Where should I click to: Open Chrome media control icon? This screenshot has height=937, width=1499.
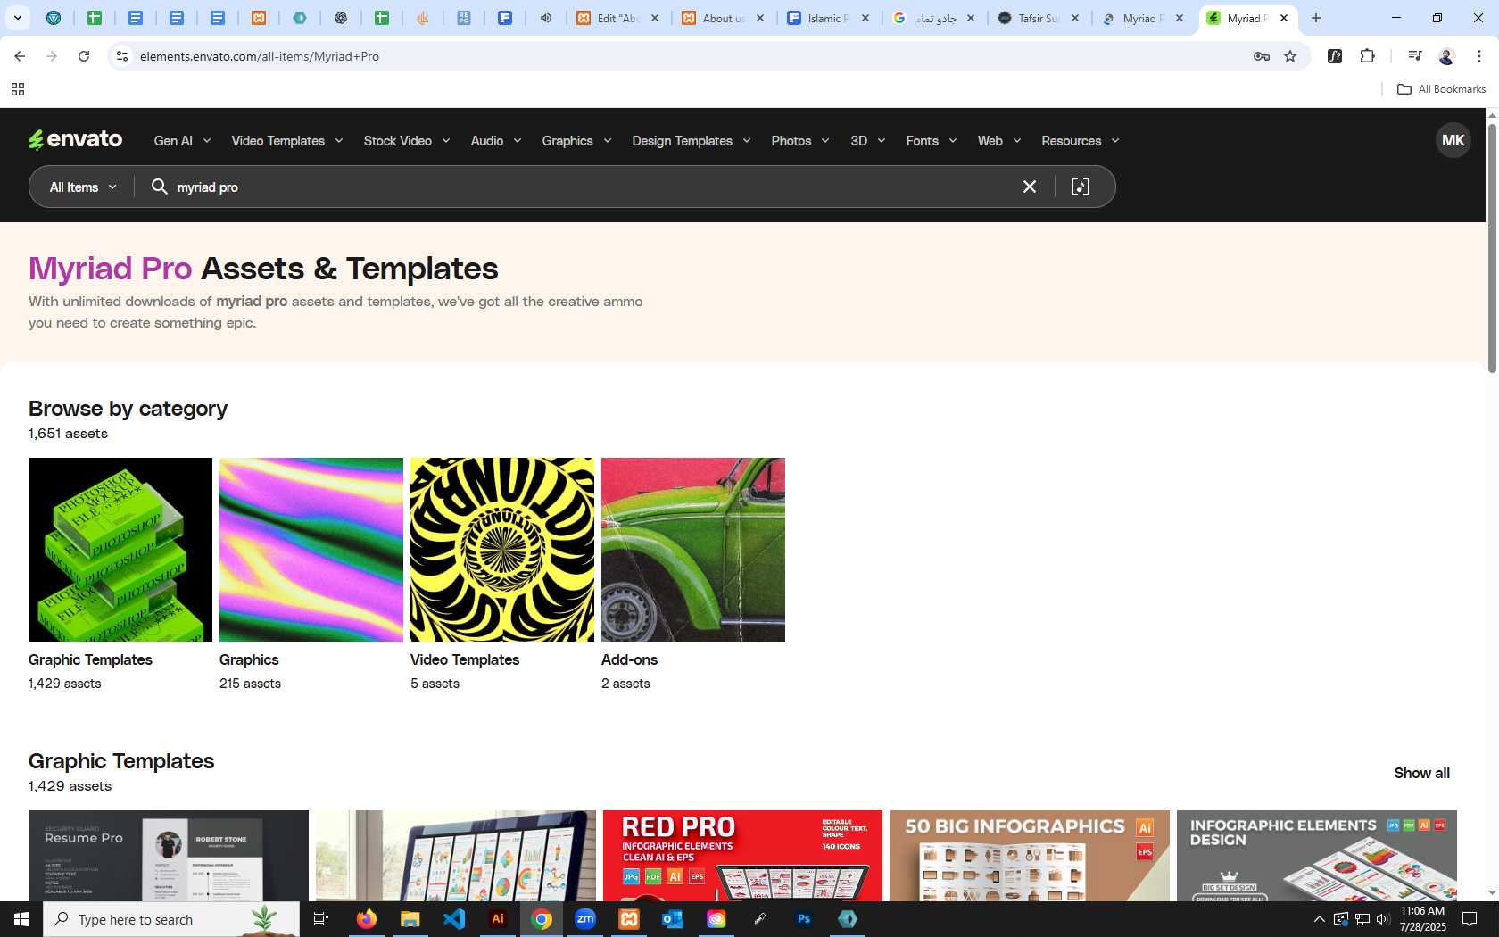[x=1414, y=56]
